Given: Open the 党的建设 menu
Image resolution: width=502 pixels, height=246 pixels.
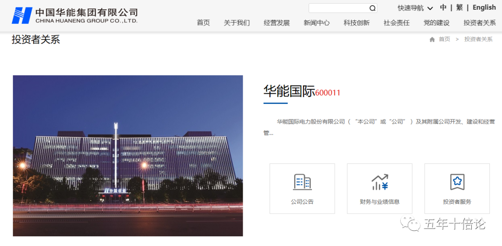Looking at the screenshot, I should tap(436, 23).
